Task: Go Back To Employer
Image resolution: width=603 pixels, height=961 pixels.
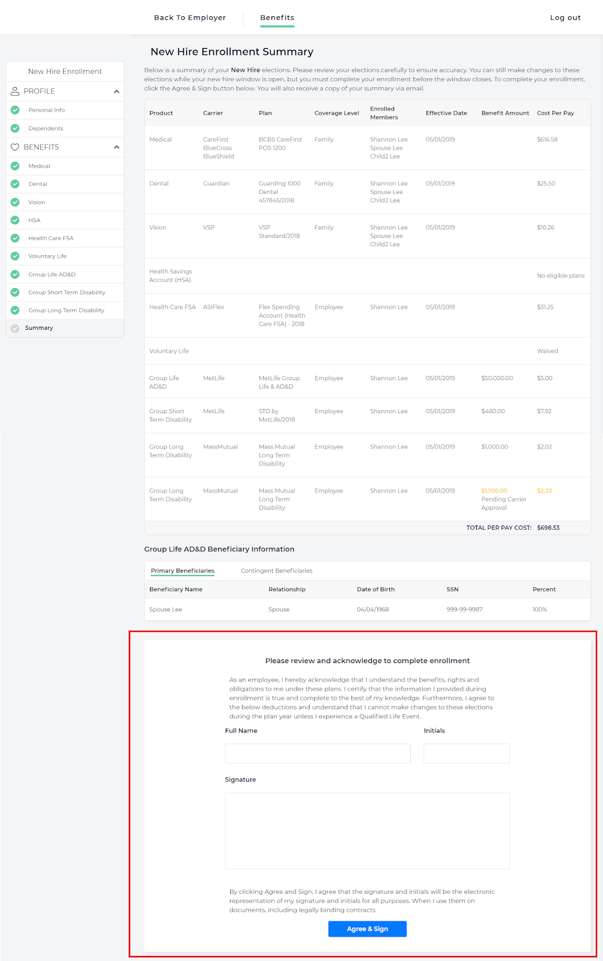Action: pyautogui.click(x=190, y=17)
